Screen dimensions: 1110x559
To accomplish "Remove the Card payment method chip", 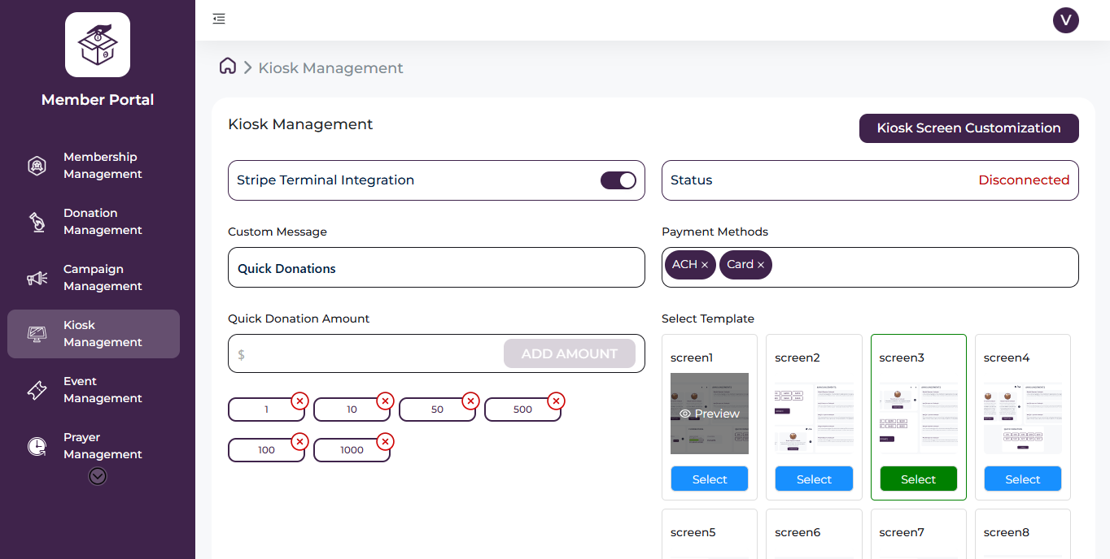I will click(x=759, y=264).
